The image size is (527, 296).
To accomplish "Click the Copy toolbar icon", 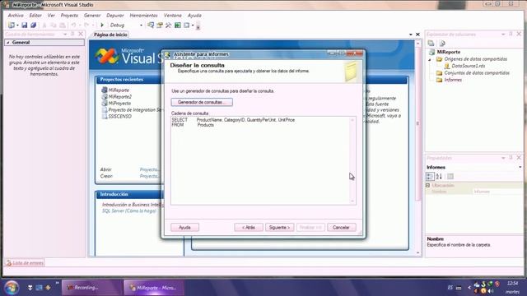I will point(53,25).
